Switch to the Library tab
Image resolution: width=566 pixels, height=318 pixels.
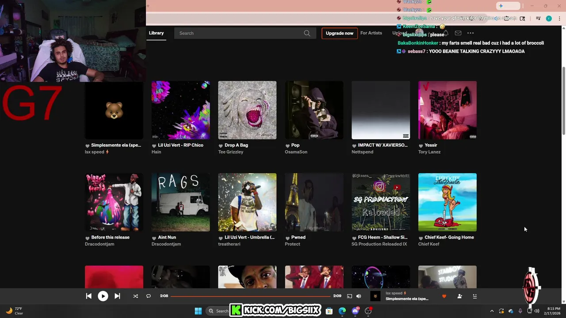point(156,33)
